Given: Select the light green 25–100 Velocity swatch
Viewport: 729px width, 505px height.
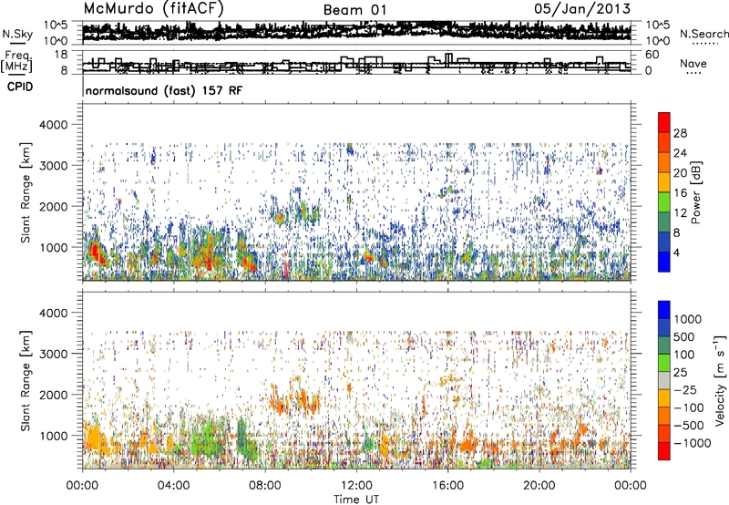Looking at the screenshot, I should [x=664, y=363].
